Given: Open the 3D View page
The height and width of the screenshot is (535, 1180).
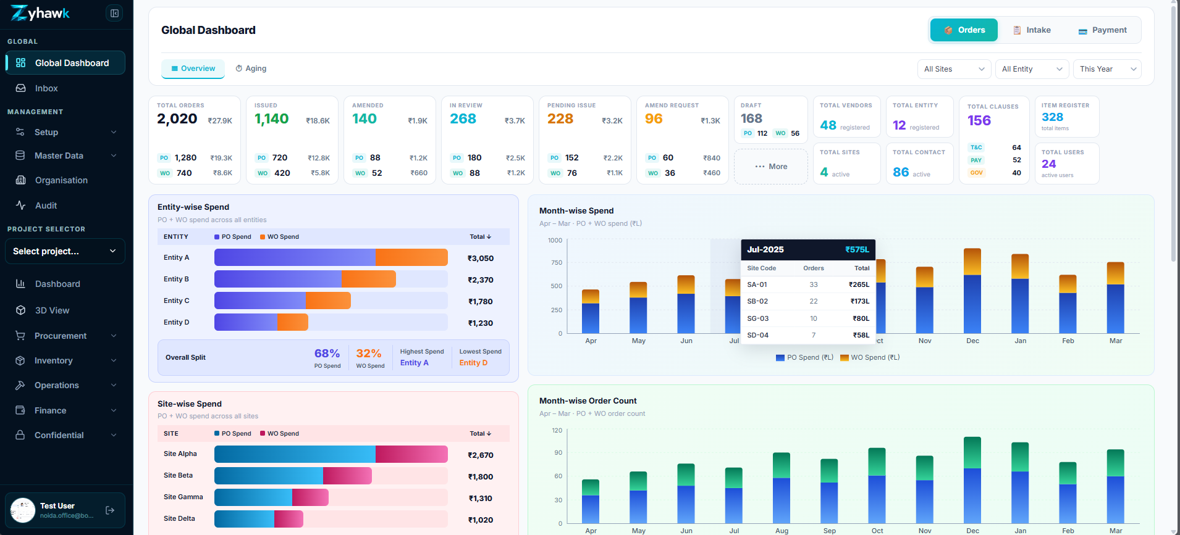Looking at the screenshot, I should (x=65, y=310).
